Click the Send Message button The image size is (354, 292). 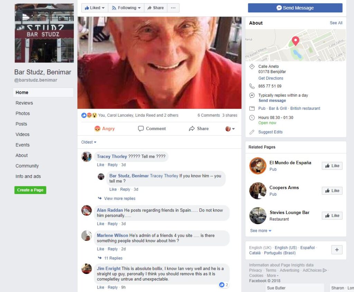tap(295, 8)
